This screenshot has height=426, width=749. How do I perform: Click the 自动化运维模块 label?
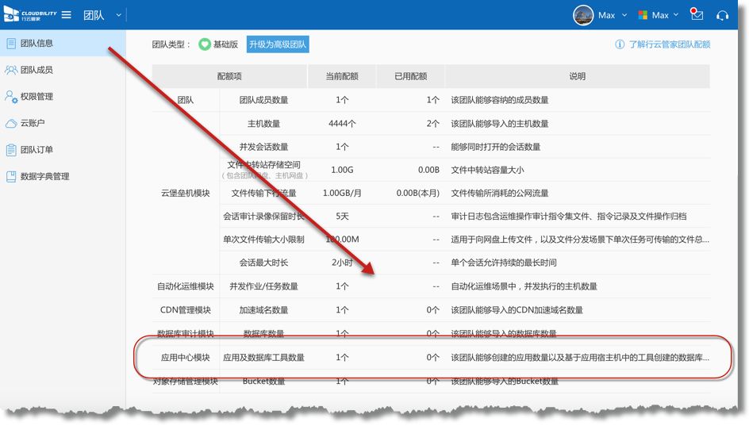click(186, 286)
